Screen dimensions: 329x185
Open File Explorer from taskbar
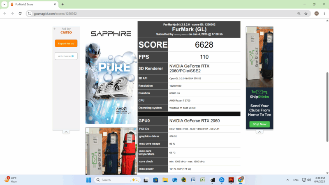tap(165, 180)
